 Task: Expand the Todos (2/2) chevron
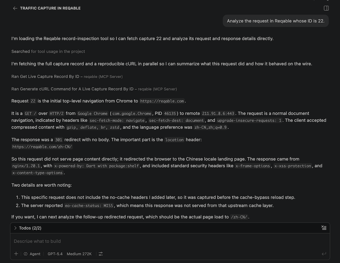click(x=15, y=228)
